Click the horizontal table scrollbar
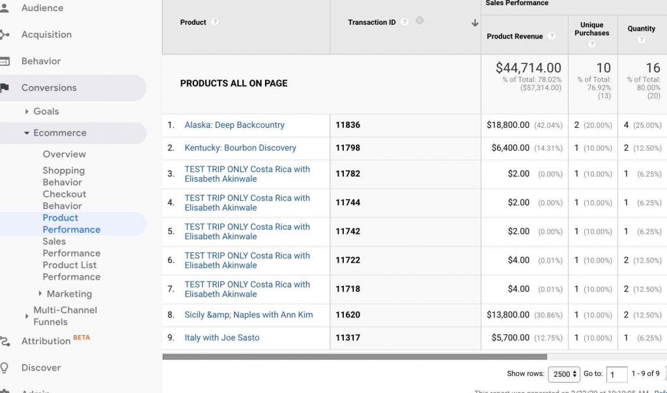667x393 pixels. coord(354,357)
